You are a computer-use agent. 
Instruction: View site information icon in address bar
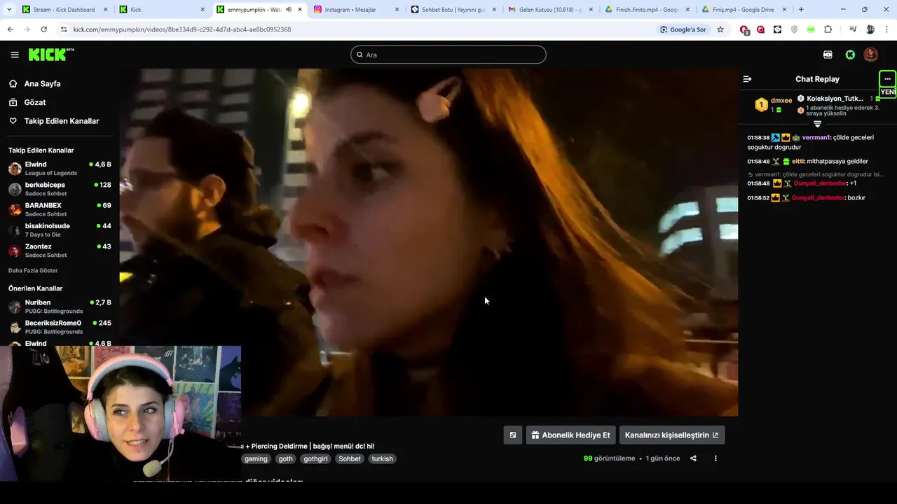pyautogui.click(x=64, y=29)
